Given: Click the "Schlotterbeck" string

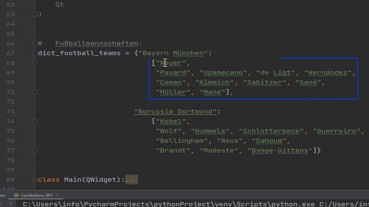Looking at the screenshot, I should [271, 131].
